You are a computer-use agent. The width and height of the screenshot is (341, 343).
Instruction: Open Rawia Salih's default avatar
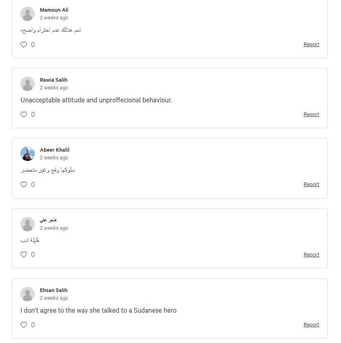click(28, 84)
